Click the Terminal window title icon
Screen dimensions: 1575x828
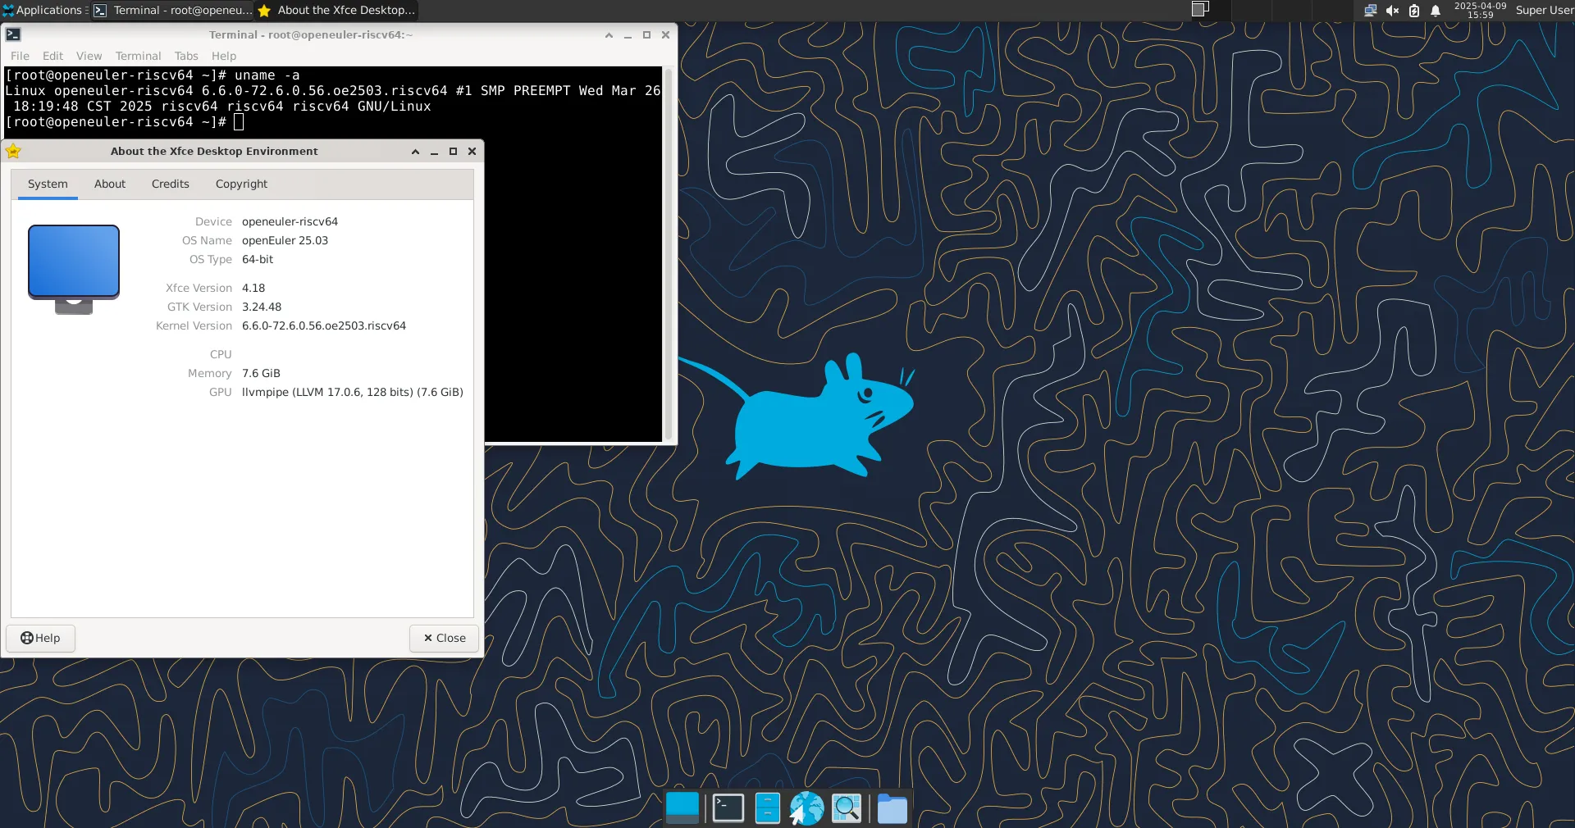13,34
